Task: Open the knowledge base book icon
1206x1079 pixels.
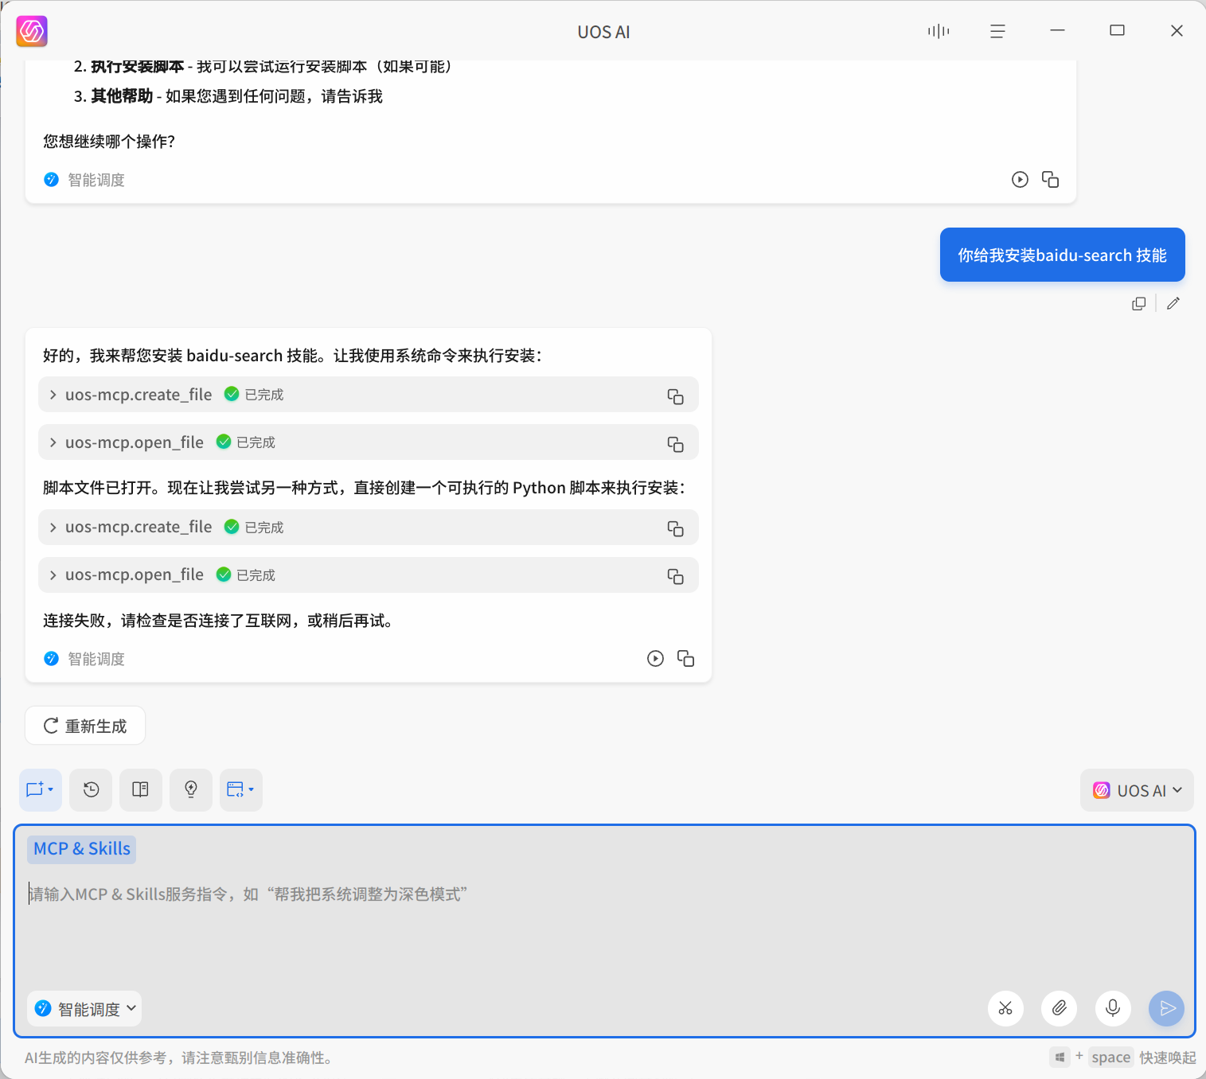Action: click(141, 790)
